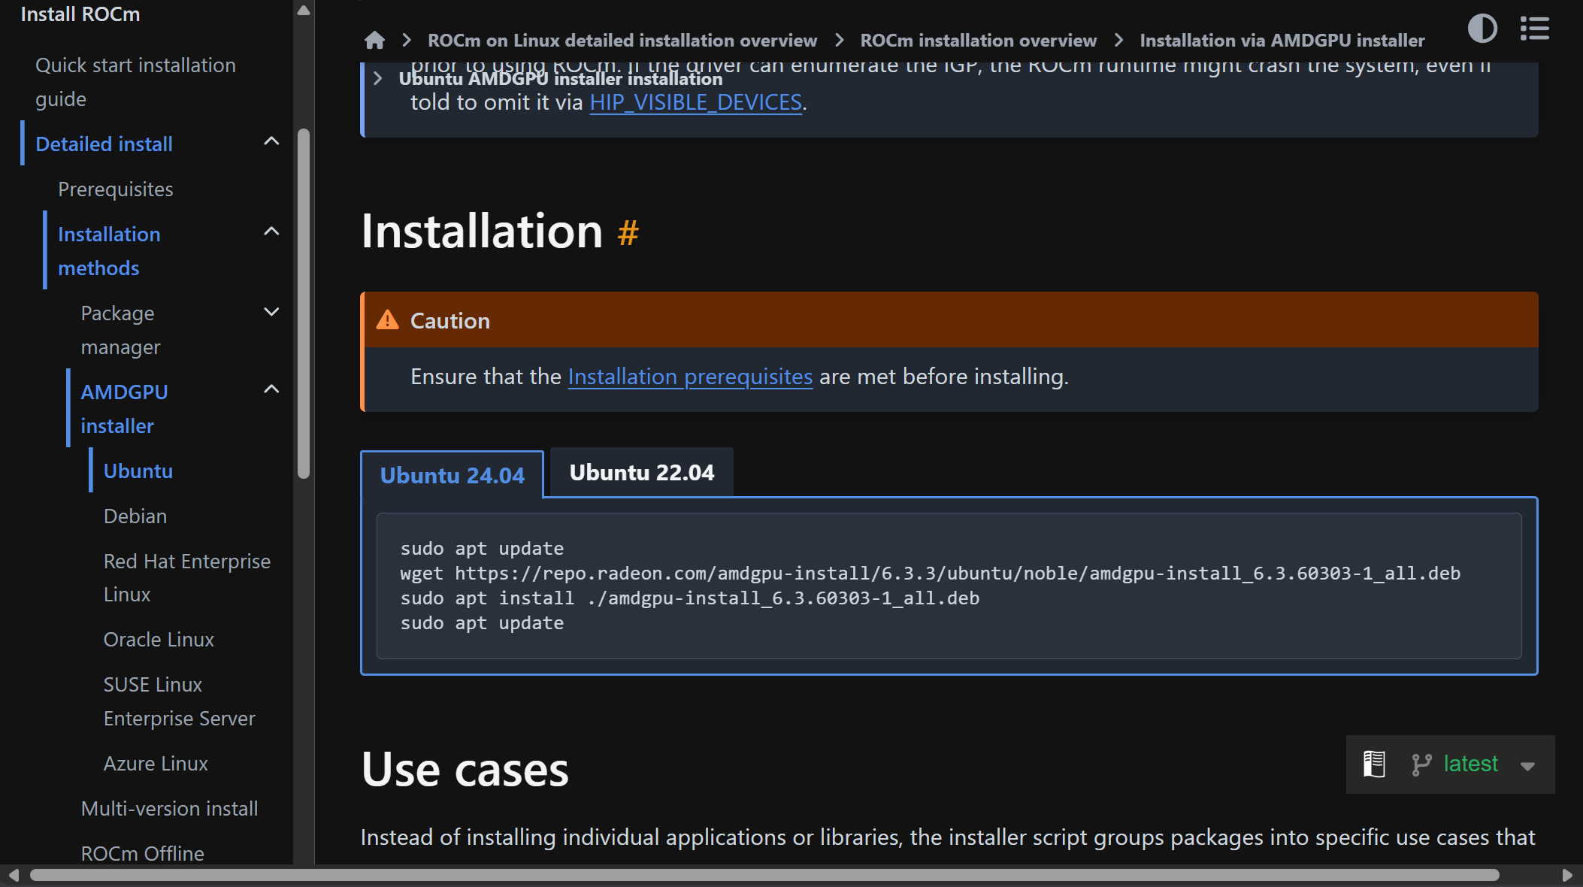This screenshot has height=887, width=1583.
Task: Click the scroll right arrow at bottom
Action: click(1567, 875)
